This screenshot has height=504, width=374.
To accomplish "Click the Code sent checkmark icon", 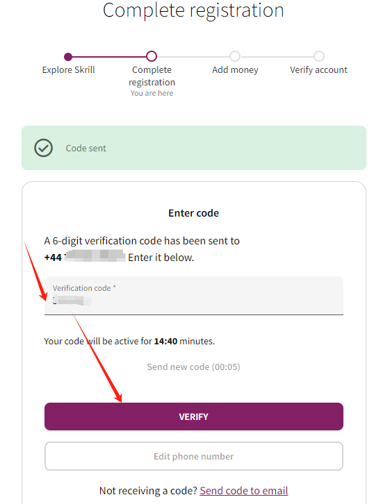I will point(44,148).
